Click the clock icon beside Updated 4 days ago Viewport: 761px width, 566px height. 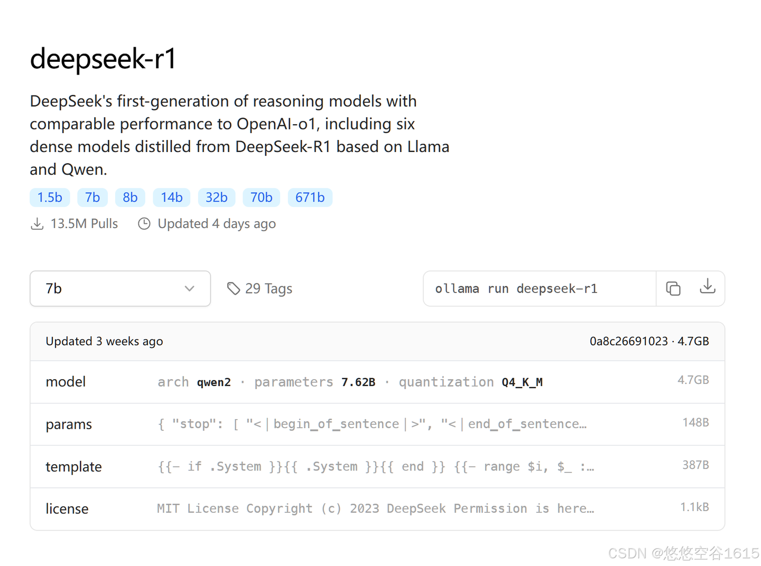click(144, 223)
